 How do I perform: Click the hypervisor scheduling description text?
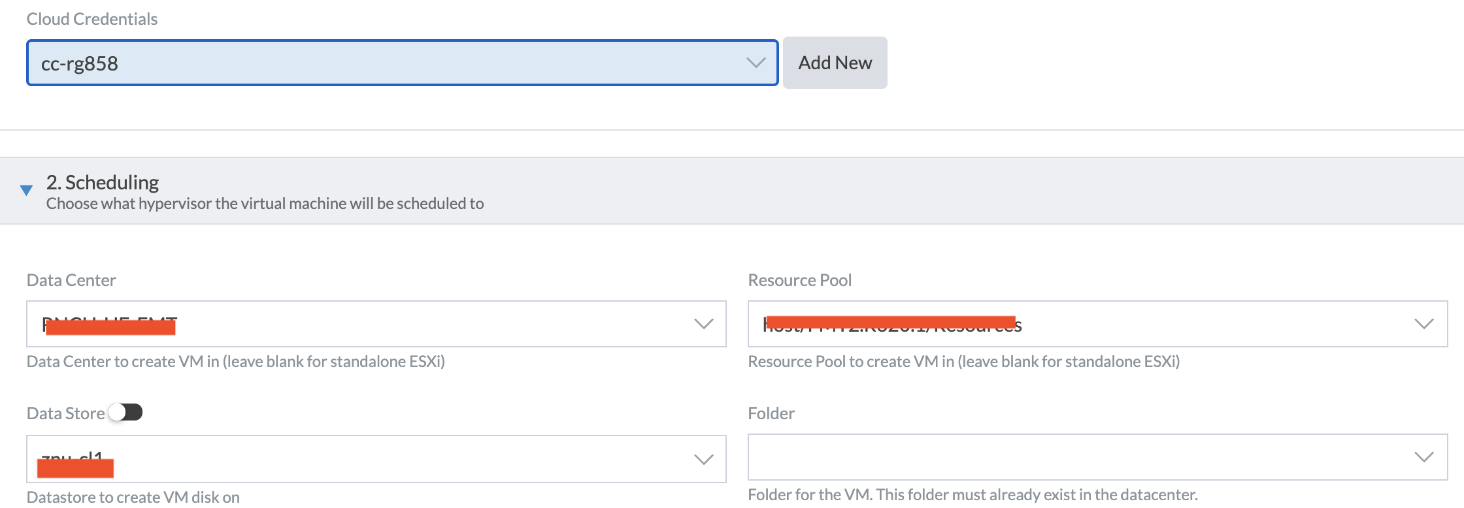pyautogui.click(x=265, y=204)
